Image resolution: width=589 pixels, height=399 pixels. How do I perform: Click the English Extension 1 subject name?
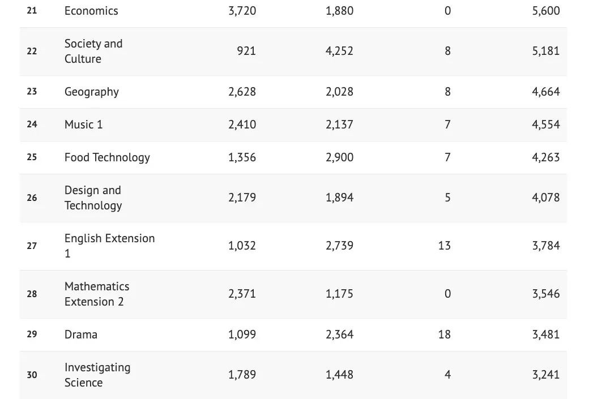109,246
